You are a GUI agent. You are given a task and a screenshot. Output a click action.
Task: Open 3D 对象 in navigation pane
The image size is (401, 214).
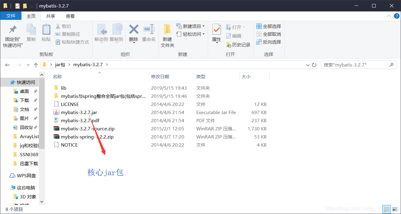25,197
